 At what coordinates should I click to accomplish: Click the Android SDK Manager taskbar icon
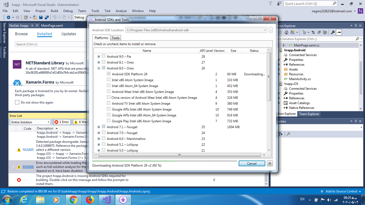pyautogui.click(x=123, y=199)
